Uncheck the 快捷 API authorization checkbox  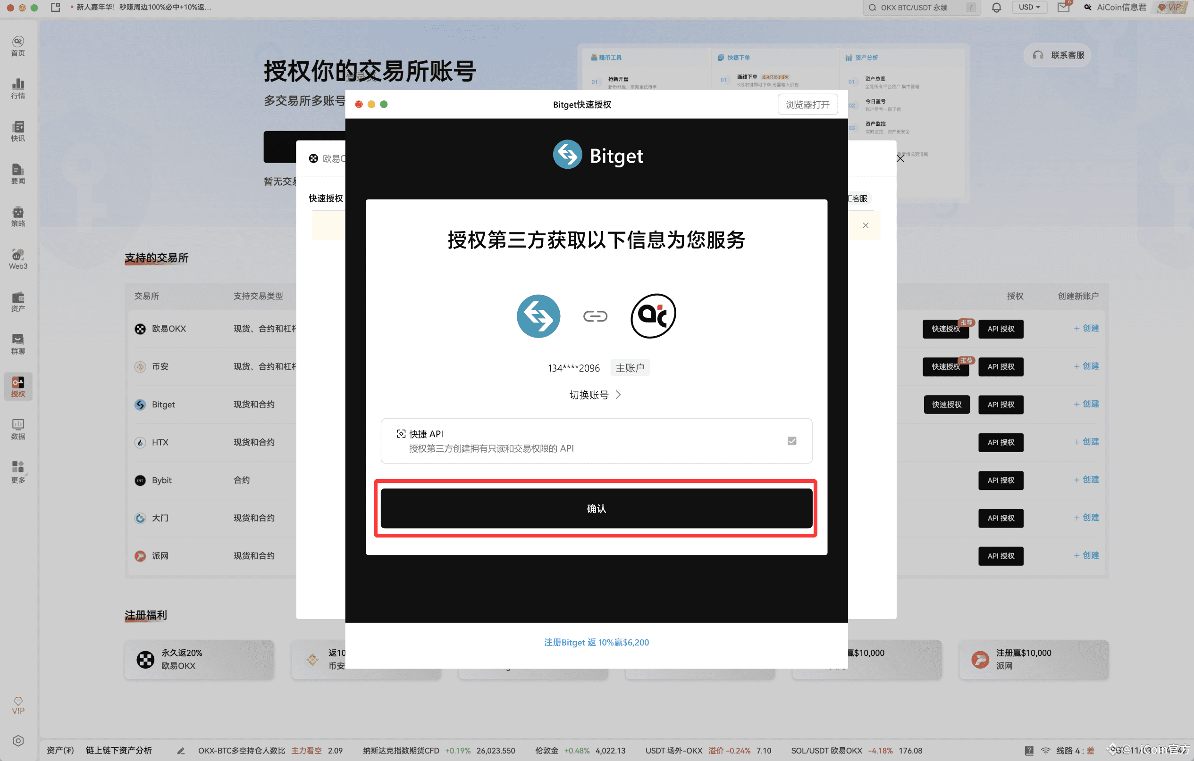tap(792, 440)
